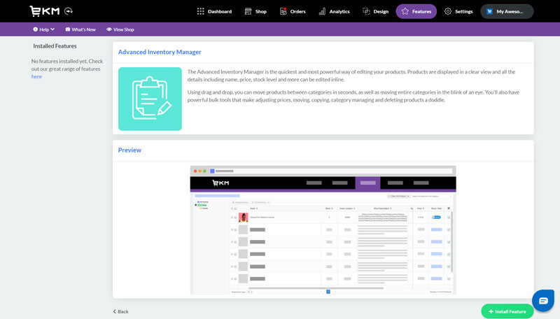
Task: Click the circular arrow icon beside EKM logo
Action: (x=69, y=11)
